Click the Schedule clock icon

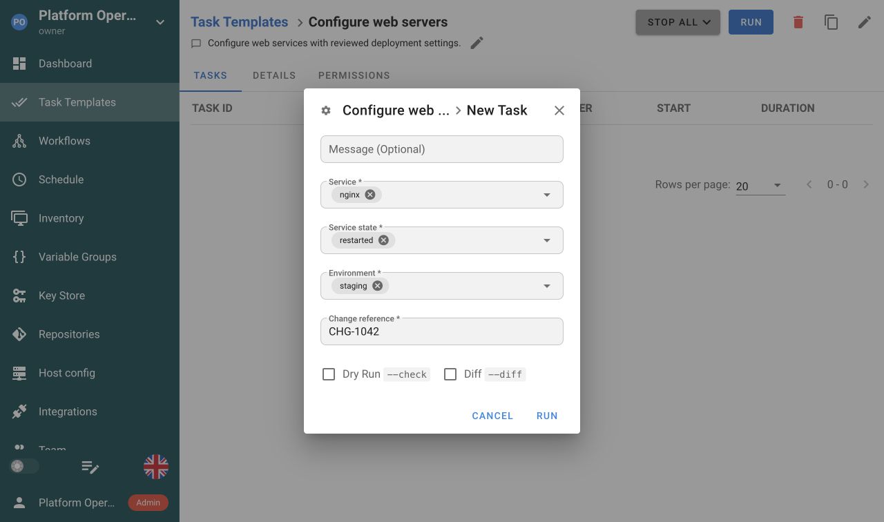pos(19,180)
